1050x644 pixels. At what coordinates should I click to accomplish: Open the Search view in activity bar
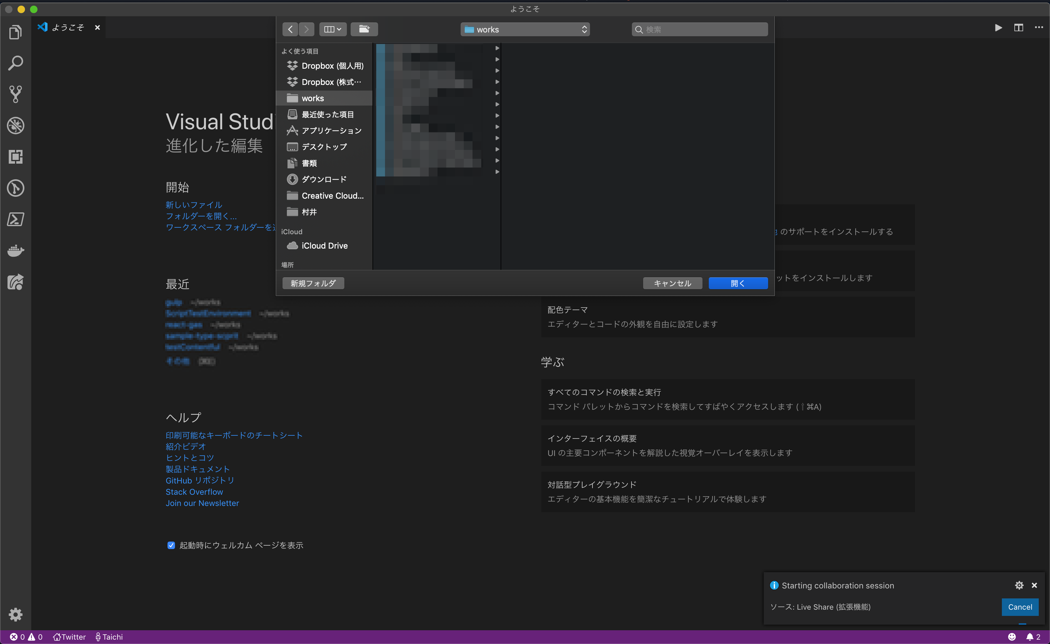point(15,63)
